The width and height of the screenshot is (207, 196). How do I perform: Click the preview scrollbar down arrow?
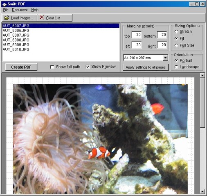point(202,192)
